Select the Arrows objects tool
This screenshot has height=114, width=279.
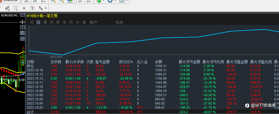41,8
